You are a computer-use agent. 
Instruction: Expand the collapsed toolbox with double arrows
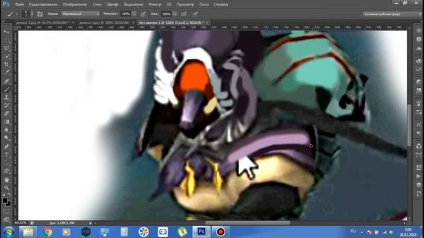(x=3, y=21)
